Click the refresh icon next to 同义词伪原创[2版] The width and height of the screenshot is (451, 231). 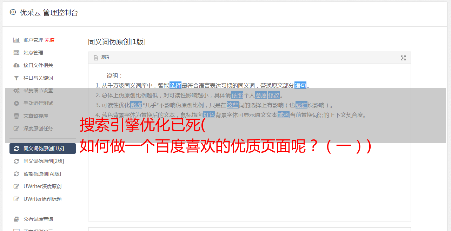pos(16,161)
